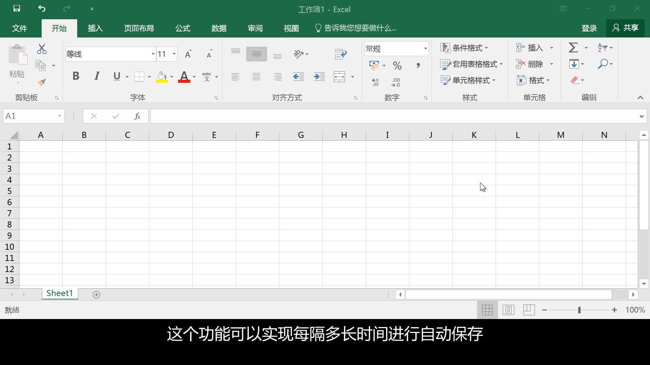Open font group dialog launcher
Image resolution: width=650 pixels, height=365 pixels.
(216, 98)
